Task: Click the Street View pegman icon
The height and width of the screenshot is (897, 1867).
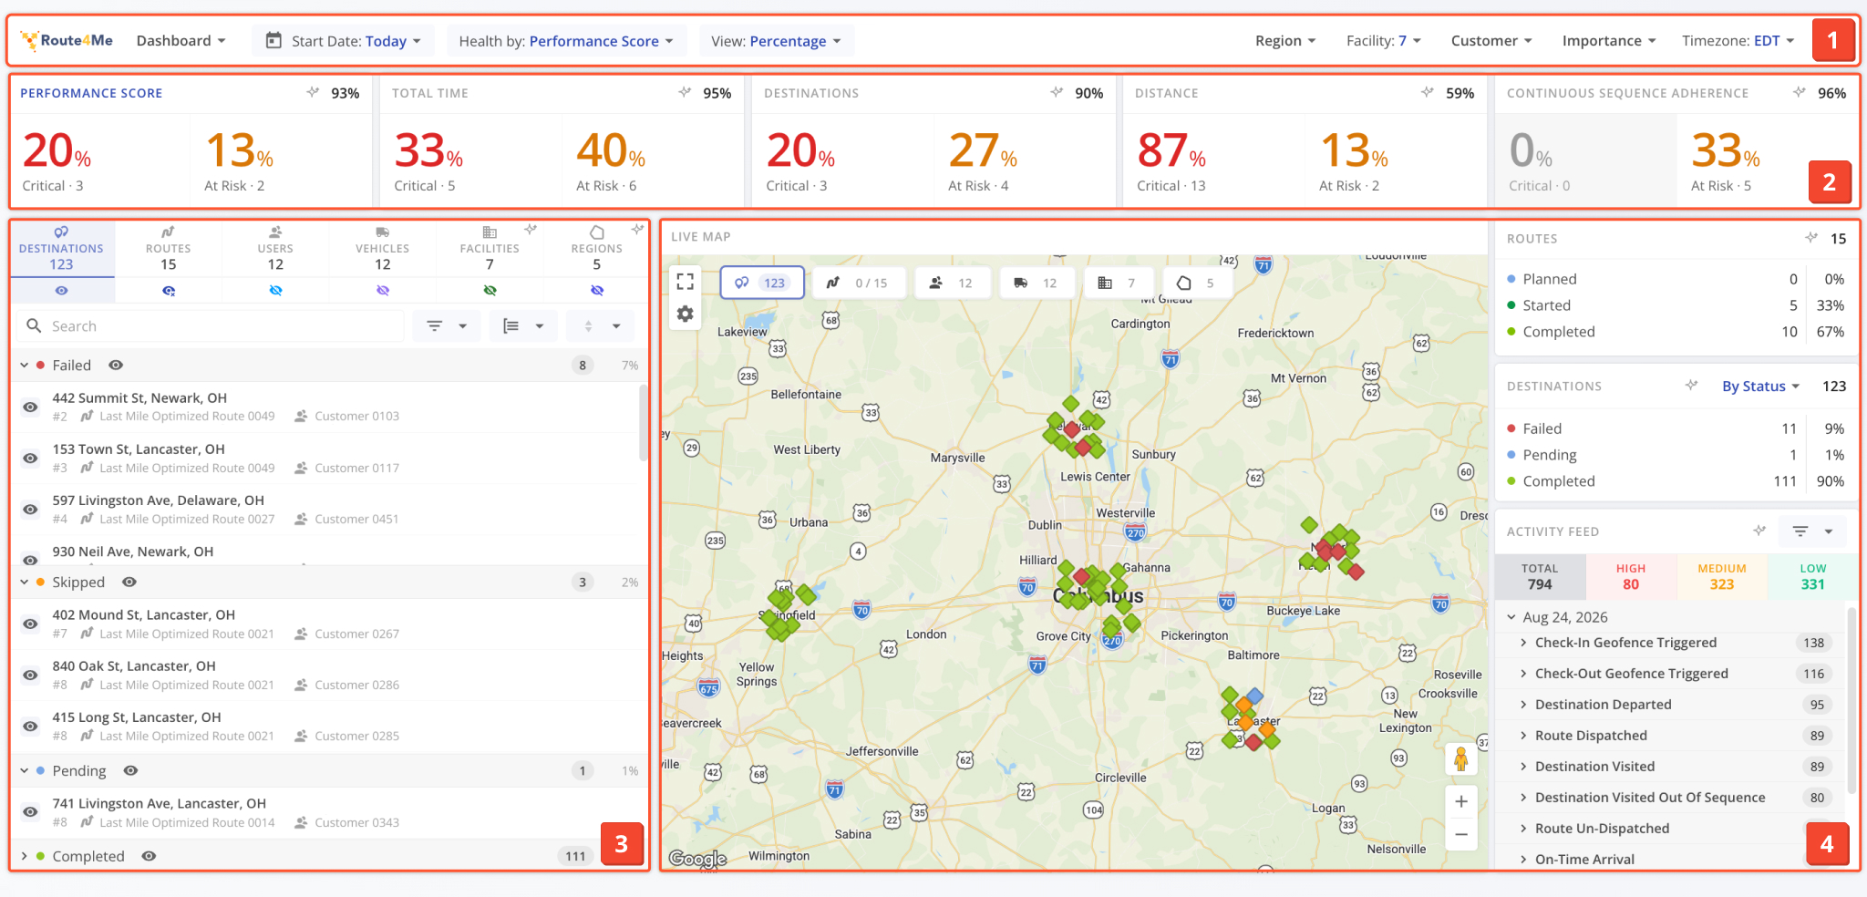Action: (x=1460, y=758)
